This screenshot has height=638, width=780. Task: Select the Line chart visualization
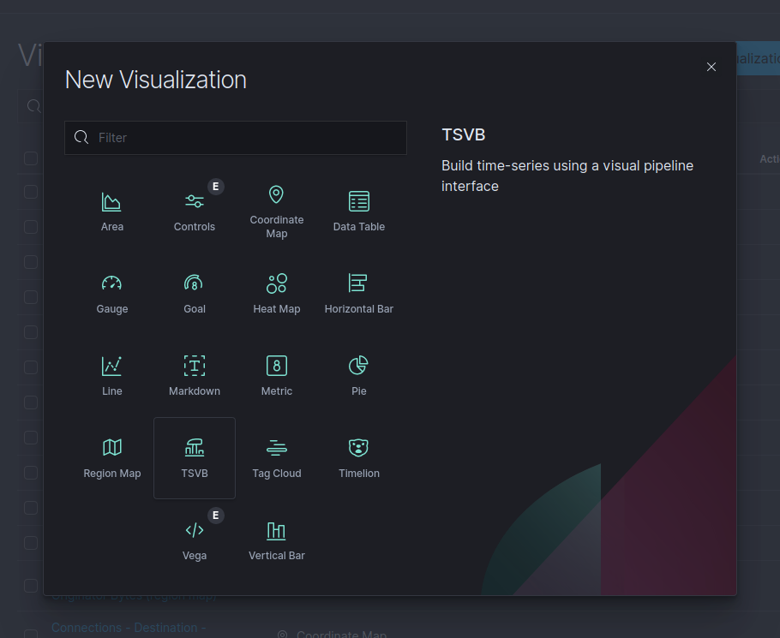coord(112,373)
